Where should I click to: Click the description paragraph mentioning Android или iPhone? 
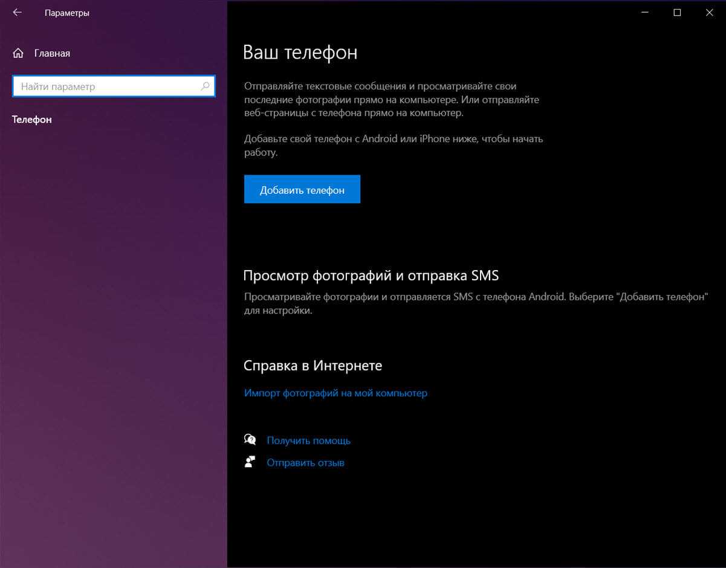click(393, 146)
